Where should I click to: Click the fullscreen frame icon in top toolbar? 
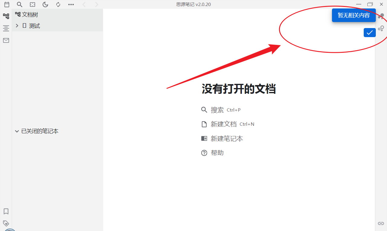click(33, 5)
